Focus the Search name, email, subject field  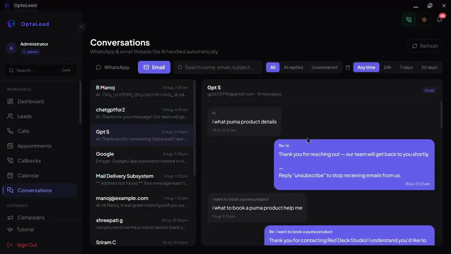(218, 67)
